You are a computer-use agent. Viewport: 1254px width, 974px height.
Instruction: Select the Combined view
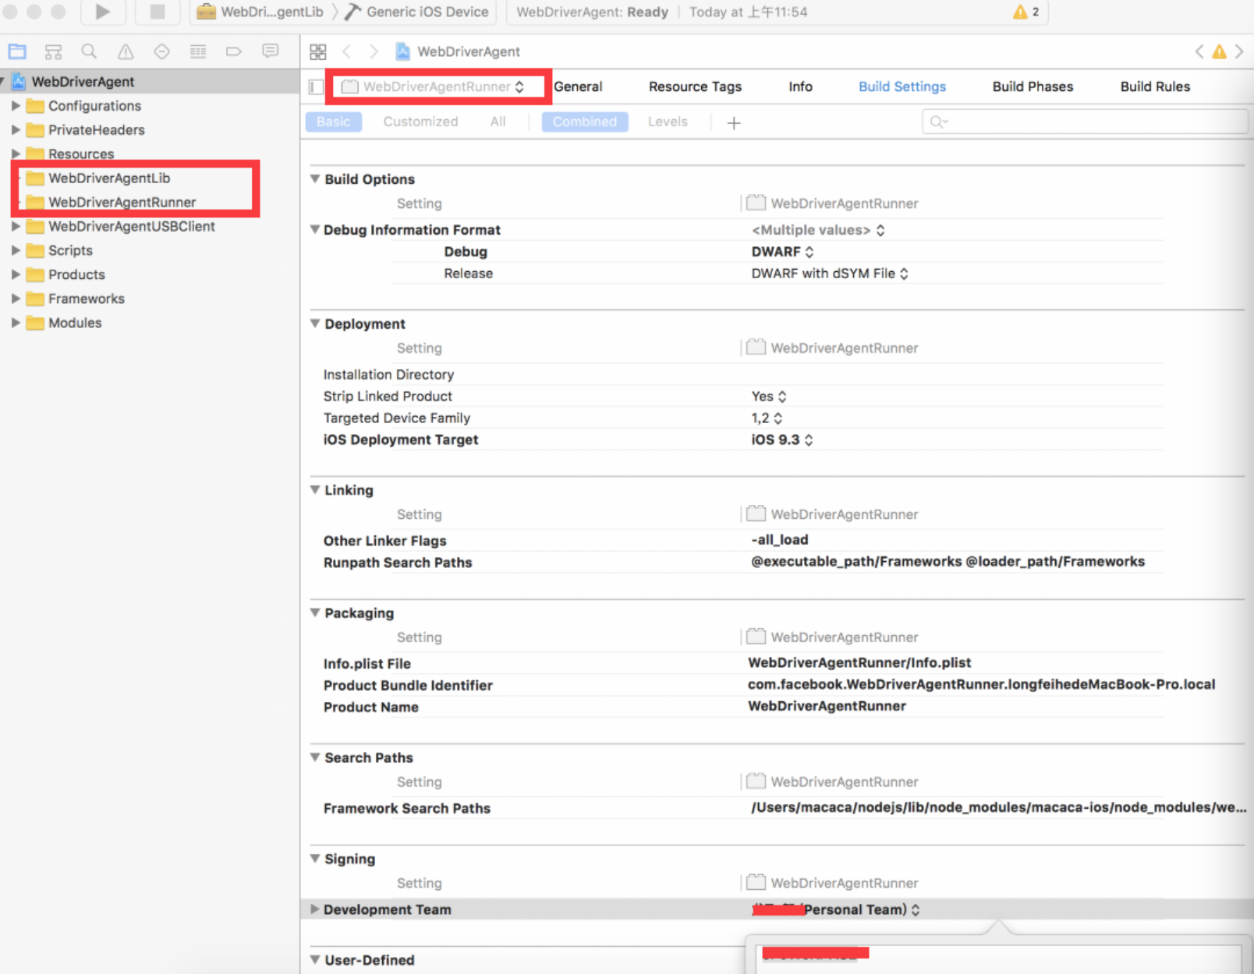pos(585,122)
